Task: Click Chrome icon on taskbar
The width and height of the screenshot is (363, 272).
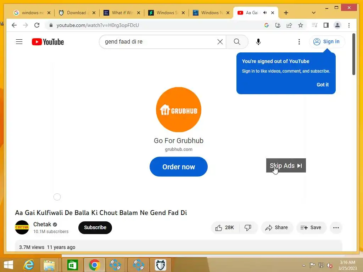Action: coord(94,265)
